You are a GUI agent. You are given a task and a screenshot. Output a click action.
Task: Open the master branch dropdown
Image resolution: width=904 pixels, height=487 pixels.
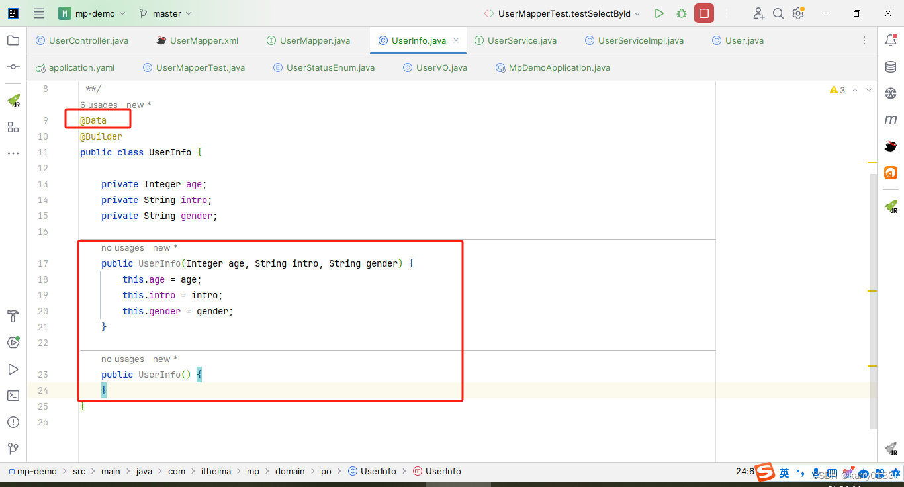point(165,13)
